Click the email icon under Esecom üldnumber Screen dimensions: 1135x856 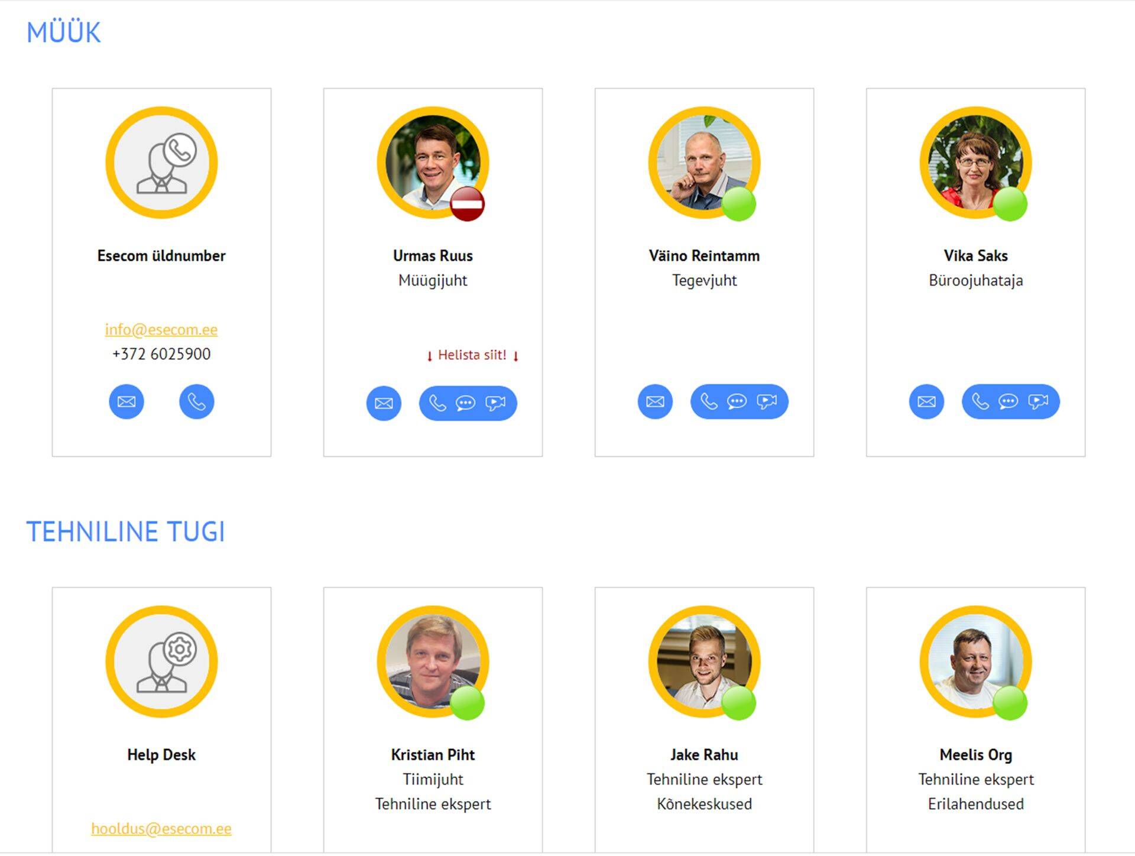point(127,402)
